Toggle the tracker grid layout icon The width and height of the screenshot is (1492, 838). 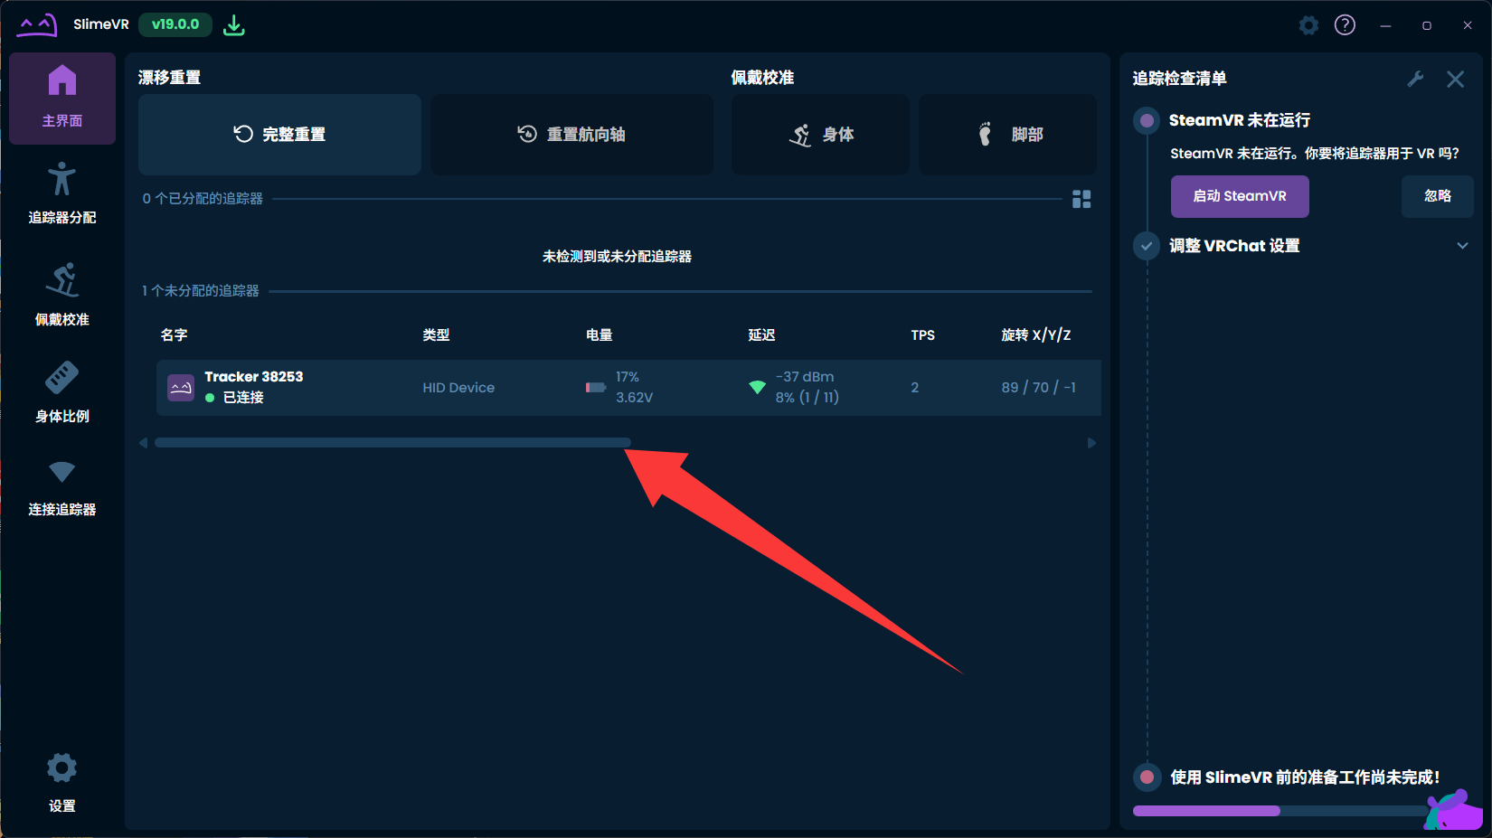pyautogui.click(x=1081, y=199)
